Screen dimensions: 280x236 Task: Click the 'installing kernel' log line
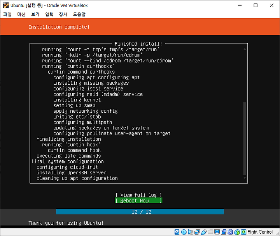click(77, 100)
